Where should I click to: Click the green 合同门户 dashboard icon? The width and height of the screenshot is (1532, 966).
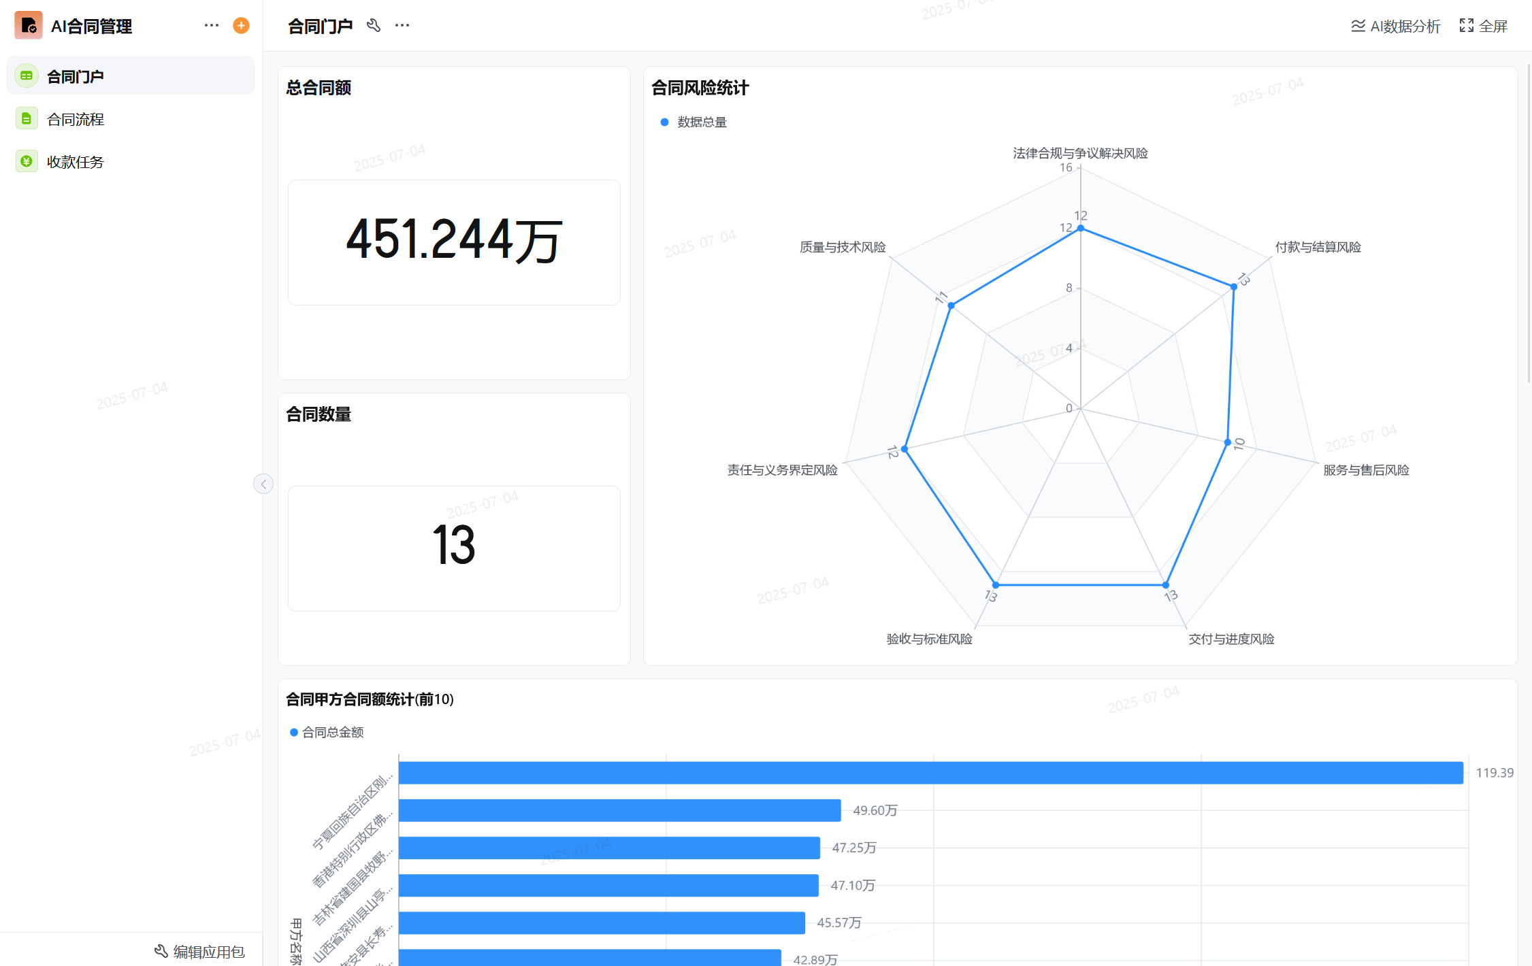point(27,76)
